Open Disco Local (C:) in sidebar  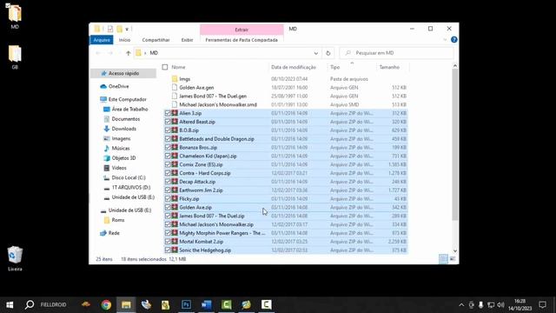click(x=129, y=177)
